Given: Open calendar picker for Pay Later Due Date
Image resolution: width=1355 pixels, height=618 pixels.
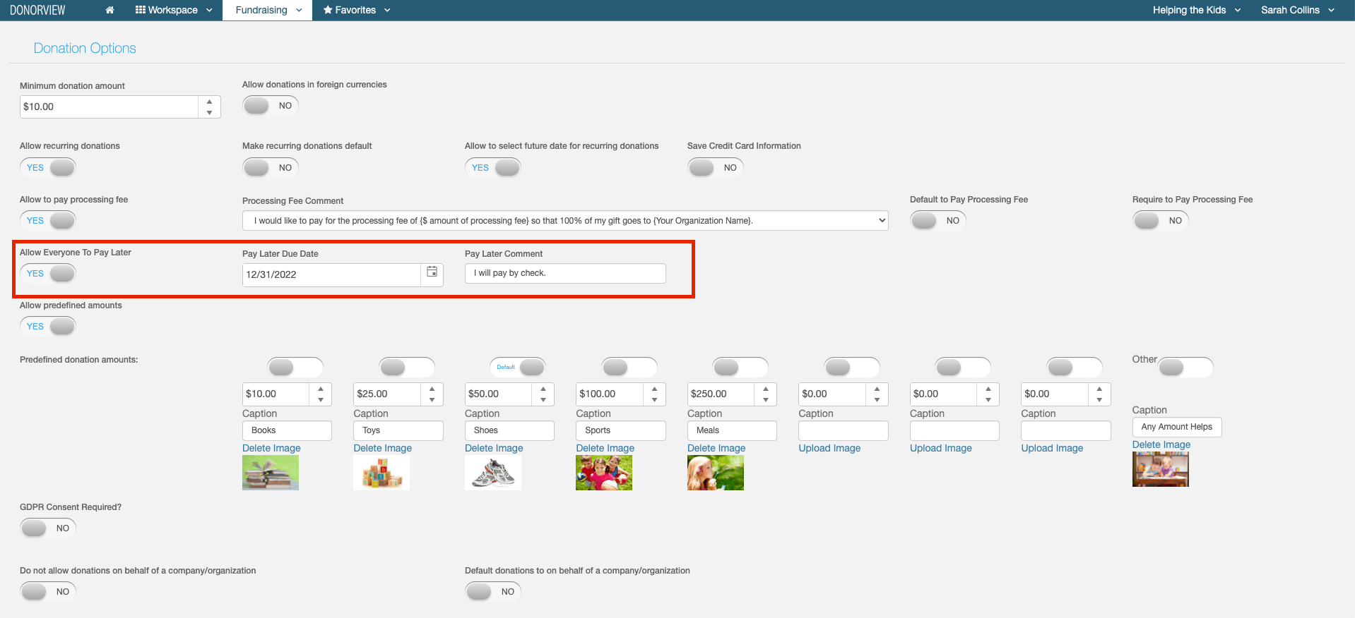Looking at the screenshot, I should (432, 272).
